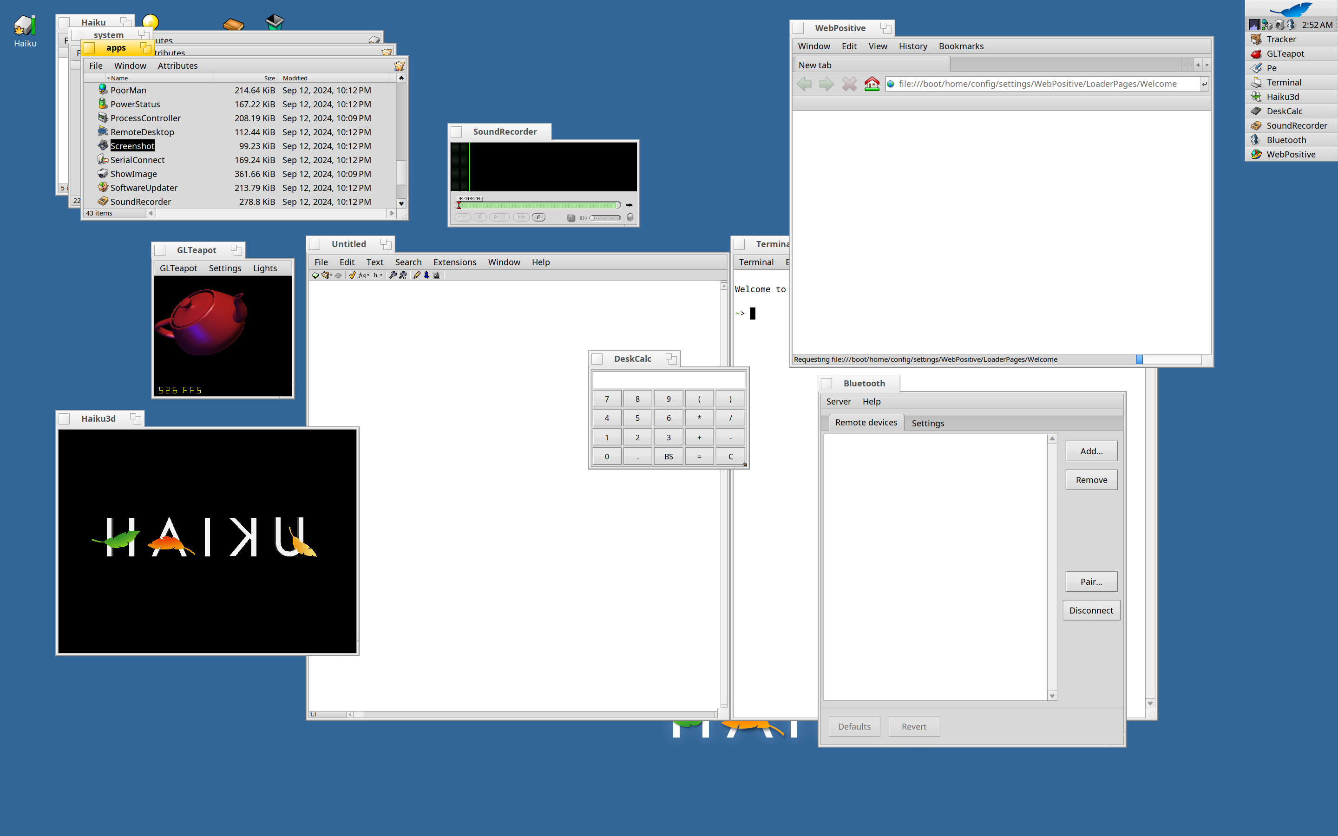The height and width of the screenshot is (836, 1338).
Task: Click the SoftwareUpdater icon in apps list
Action: (x=103, y=188)
